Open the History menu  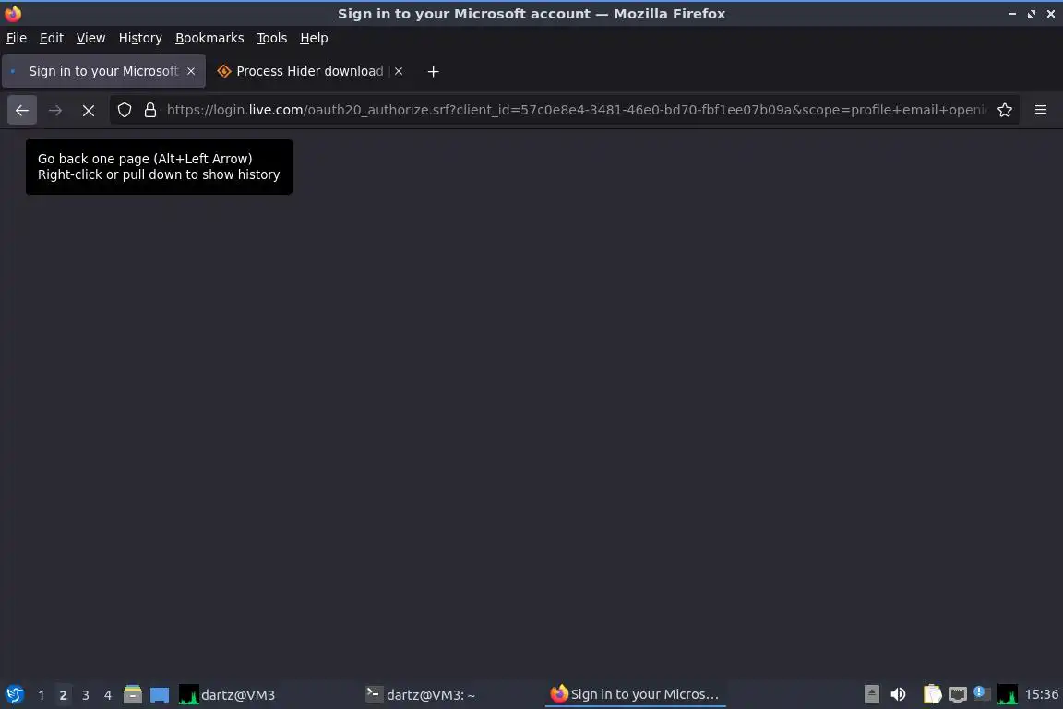pyautogui.click(x=140, y=38)
